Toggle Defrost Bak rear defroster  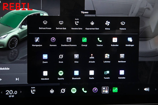[61, 25]
